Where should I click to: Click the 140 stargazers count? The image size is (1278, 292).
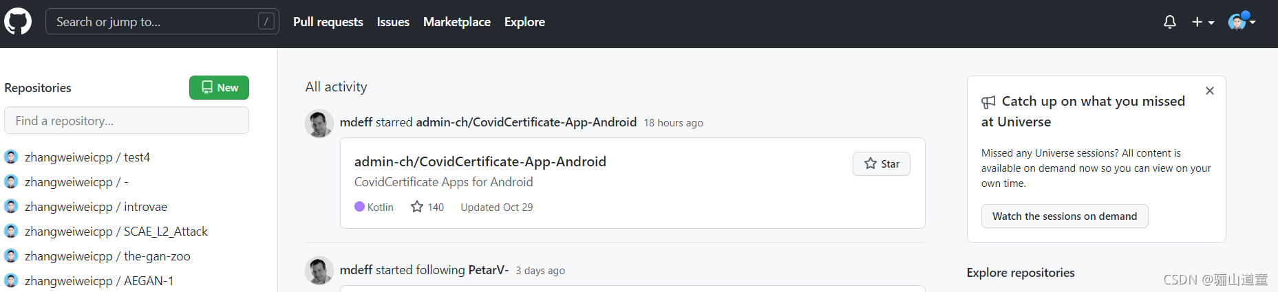(x=427, y=207)
